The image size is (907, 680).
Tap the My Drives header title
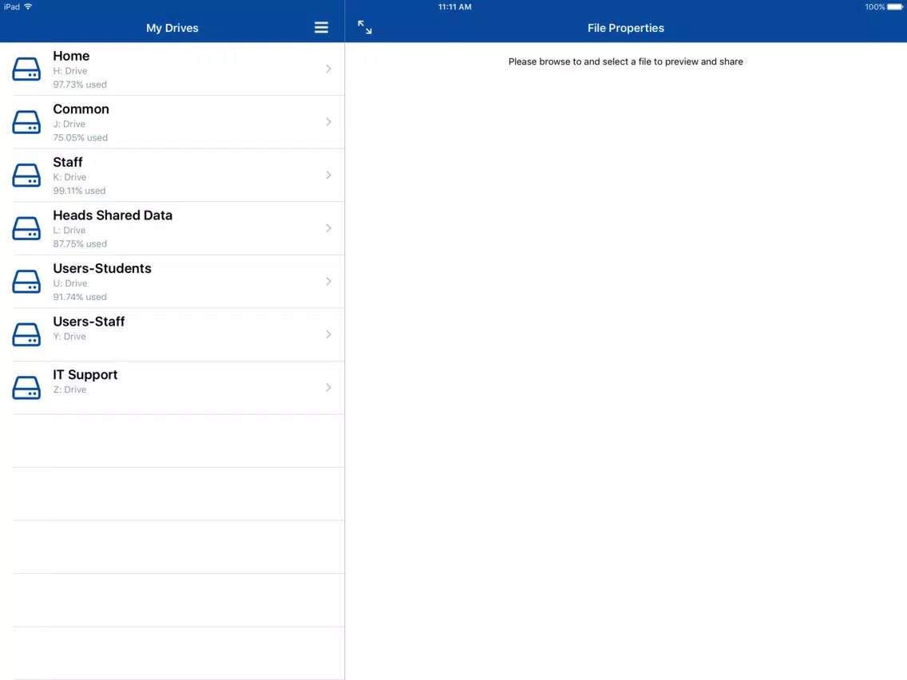click(172, 28)
